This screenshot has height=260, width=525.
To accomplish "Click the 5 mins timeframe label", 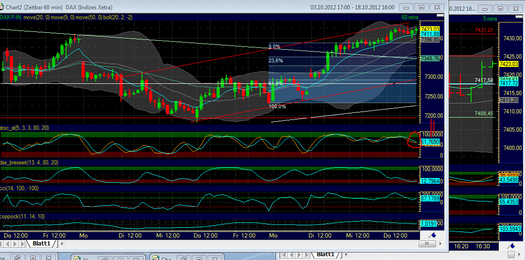I will click(x=490, y=18).
